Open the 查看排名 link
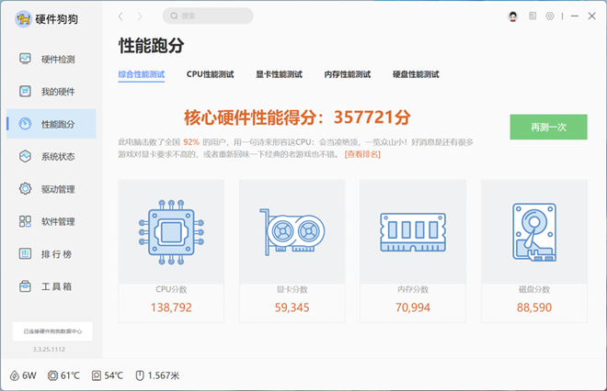The image size is (607, 391). pyautogui.click(x=362, y=154)
